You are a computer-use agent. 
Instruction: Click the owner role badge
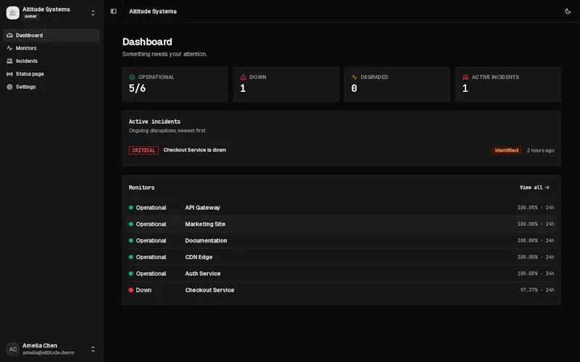(30, 17)
